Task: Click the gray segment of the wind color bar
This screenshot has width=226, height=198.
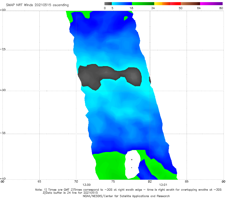Action: coord(108,4)
